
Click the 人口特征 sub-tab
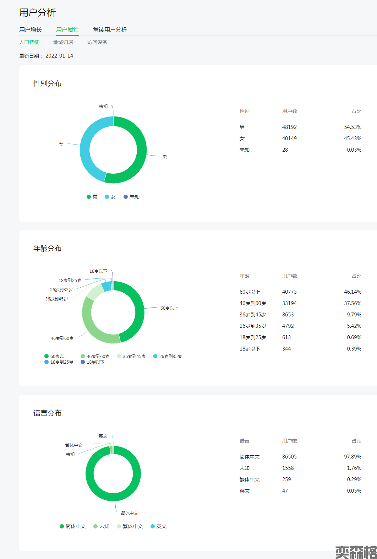(29, 42)
